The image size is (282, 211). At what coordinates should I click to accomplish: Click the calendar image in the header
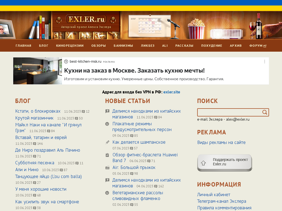150,26
